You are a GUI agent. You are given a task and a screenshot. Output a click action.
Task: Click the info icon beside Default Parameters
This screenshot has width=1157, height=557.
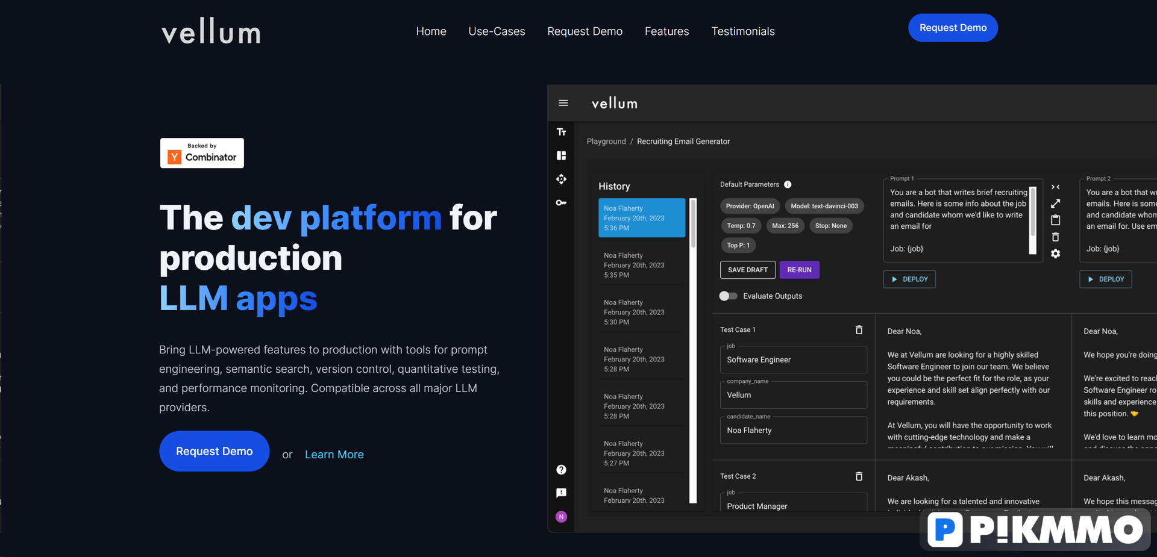click(x=788, y=184)
